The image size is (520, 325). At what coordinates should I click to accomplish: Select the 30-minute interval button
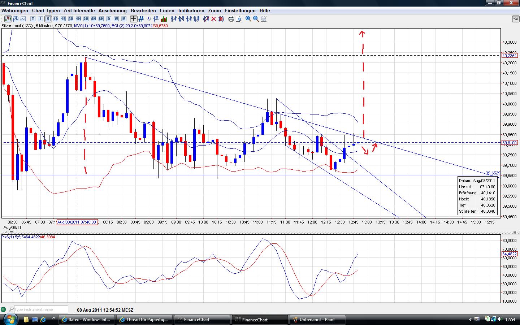pos(71,19)
